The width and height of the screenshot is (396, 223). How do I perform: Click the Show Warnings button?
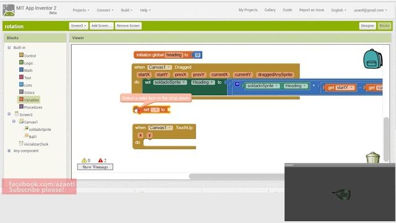coord(95,167)
